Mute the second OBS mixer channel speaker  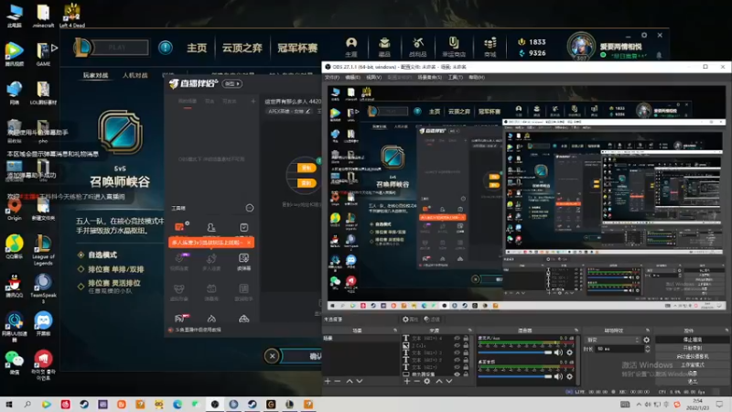[x=558, y=376]
